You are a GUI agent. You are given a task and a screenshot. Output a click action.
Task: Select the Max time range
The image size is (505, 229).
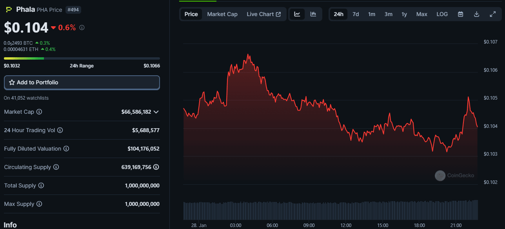[x=421, y=14]
